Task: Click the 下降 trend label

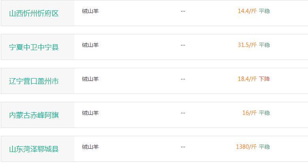Action: [264, 79]
